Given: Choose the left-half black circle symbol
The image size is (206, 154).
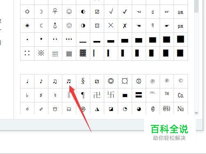Looking at the screenshot, I should tap(83, 11).
